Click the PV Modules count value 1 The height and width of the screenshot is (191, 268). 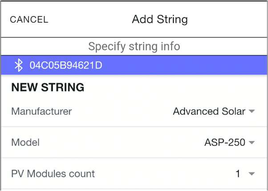point(238,174)
